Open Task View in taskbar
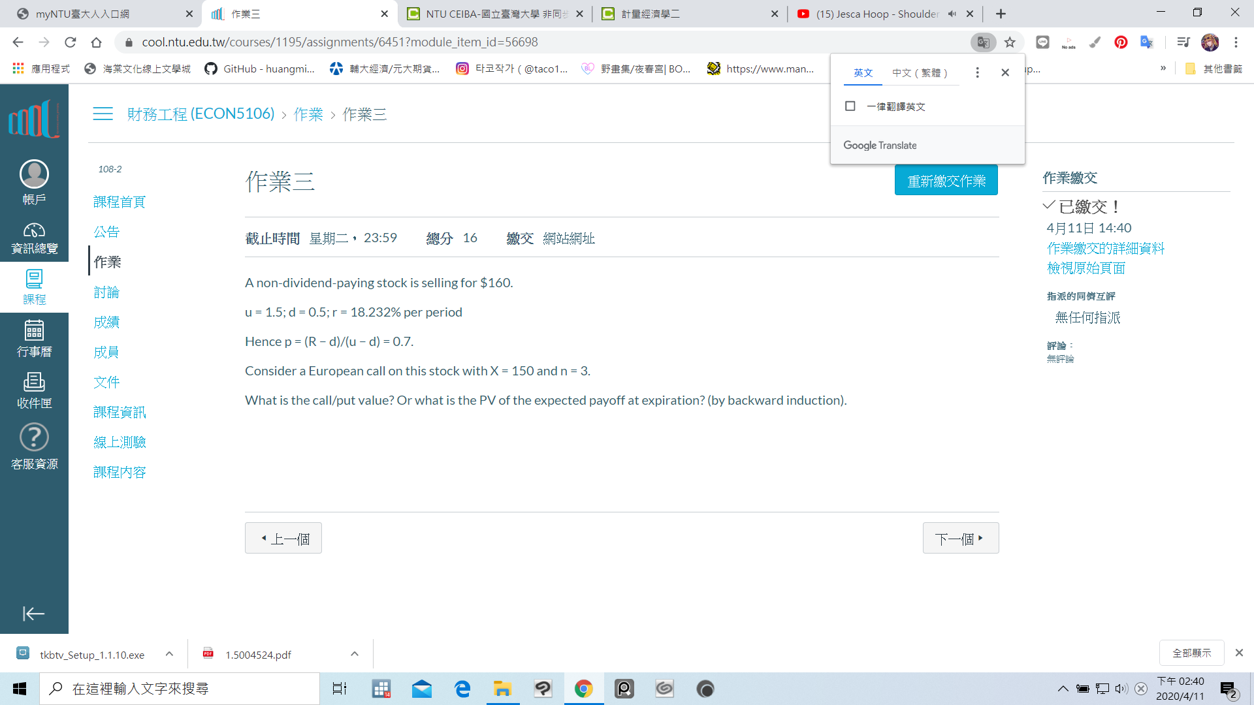Image resolution: width=1254 pixels, height=705 pixels. click(340, 689)
